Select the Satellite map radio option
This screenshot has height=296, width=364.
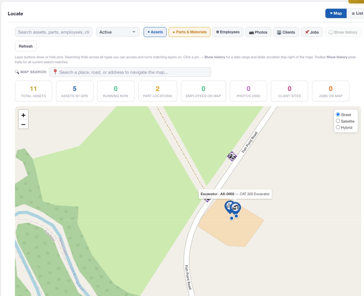338,121
